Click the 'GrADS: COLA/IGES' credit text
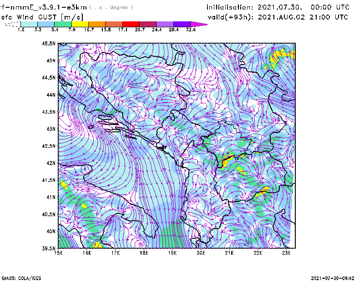Image resolution: width=364 pixels, height=281 pixels. tap(21, 278)
